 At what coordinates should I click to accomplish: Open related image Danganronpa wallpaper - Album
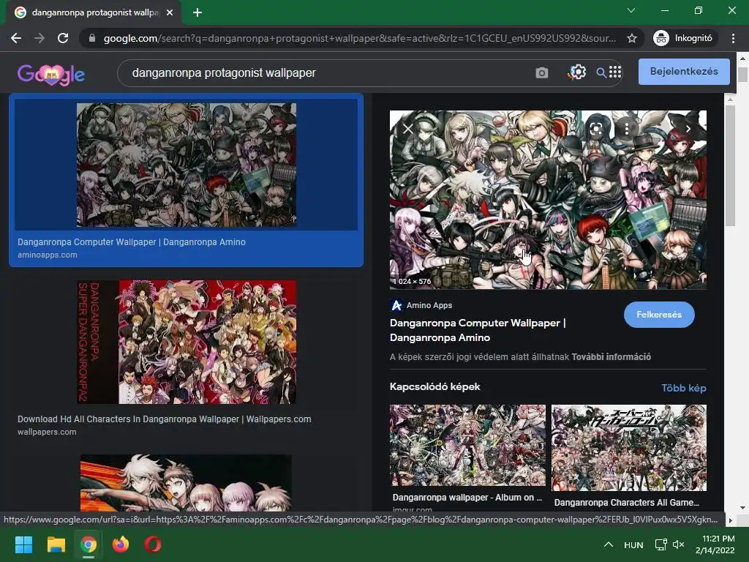(467, 446)
